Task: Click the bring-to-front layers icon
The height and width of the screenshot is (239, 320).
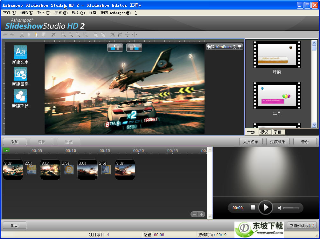Action: pyautogui.click(x=95, y=35)
